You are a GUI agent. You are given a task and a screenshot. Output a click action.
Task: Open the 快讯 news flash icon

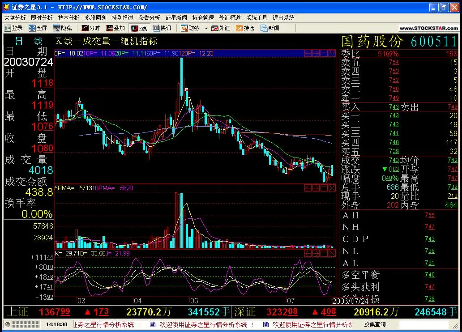point(162,28)
